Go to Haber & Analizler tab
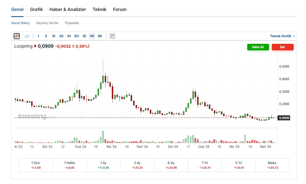Screen dimensions: 306x184 click(x=68, y=9)
